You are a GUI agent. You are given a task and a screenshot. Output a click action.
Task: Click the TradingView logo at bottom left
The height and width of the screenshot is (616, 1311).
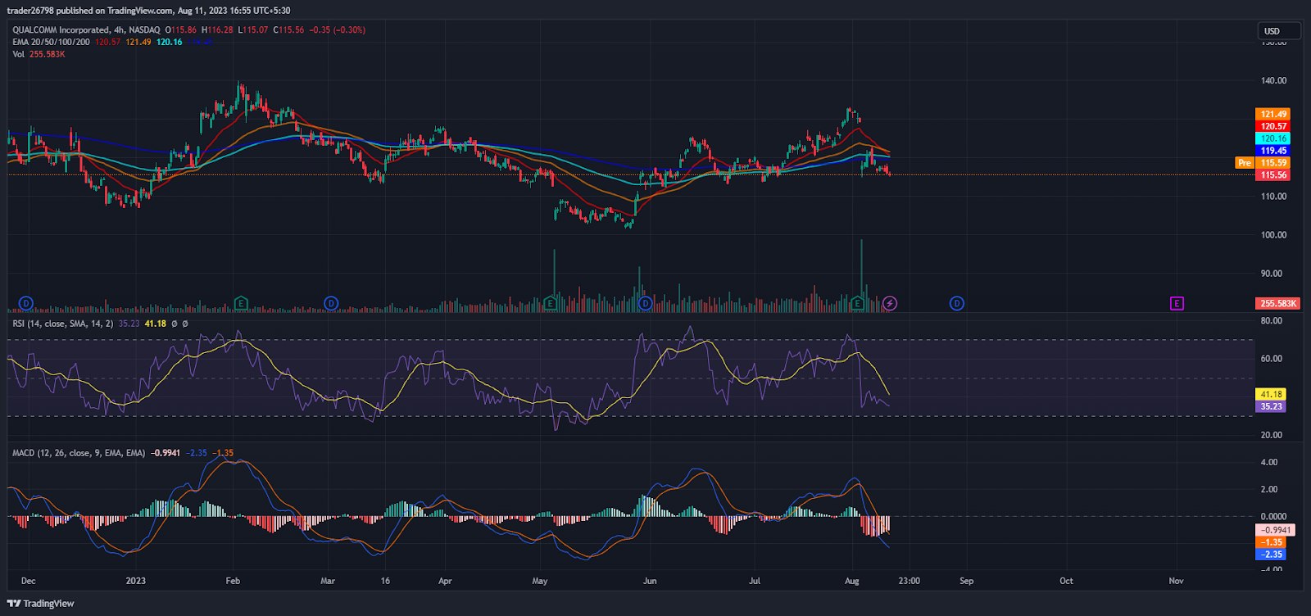(x=41, y=604)
